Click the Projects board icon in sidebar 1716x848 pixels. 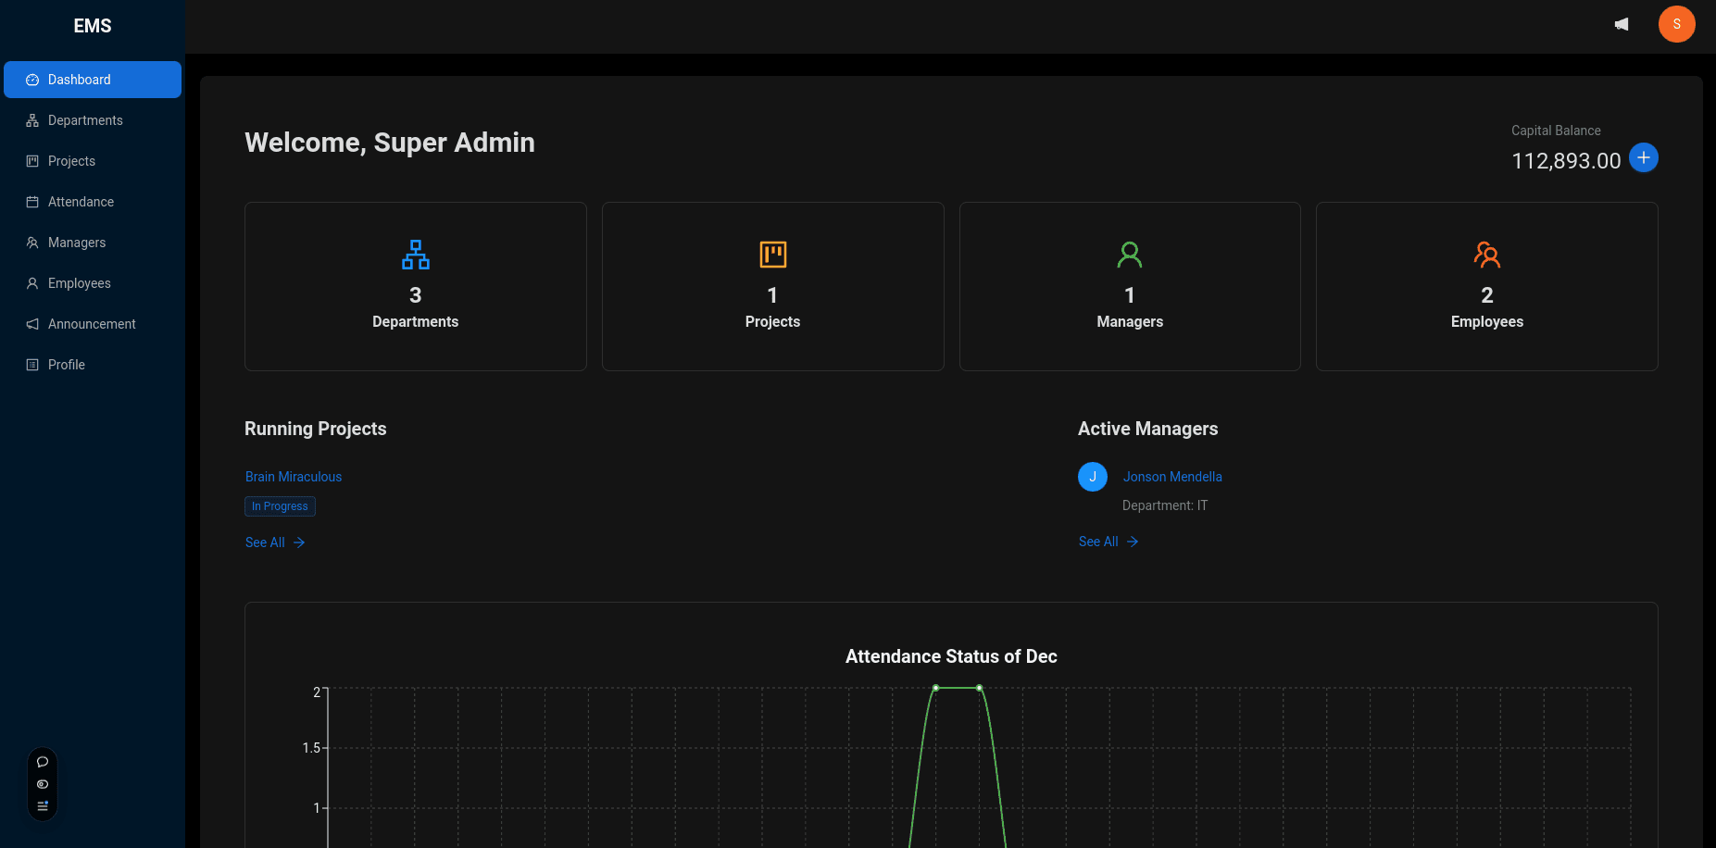point(32,161)
